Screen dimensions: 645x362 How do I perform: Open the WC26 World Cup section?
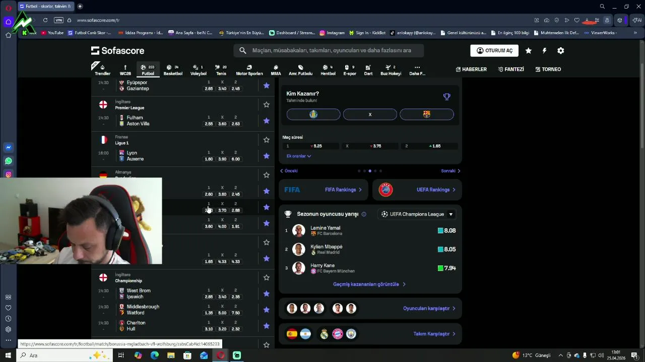125,70
